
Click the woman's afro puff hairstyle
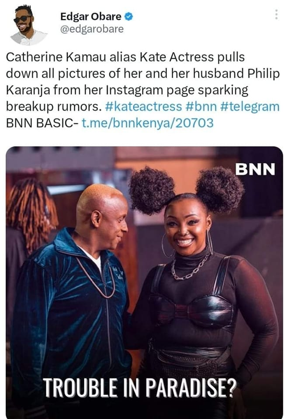pyautogui.click(x=186, y=191)
